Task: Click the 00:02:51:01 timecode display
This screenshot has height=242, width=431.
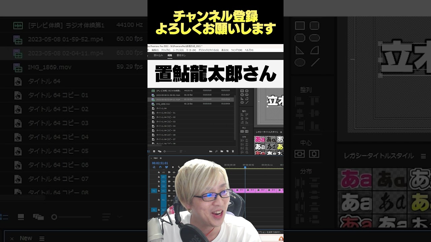Action: pos(160,163)
